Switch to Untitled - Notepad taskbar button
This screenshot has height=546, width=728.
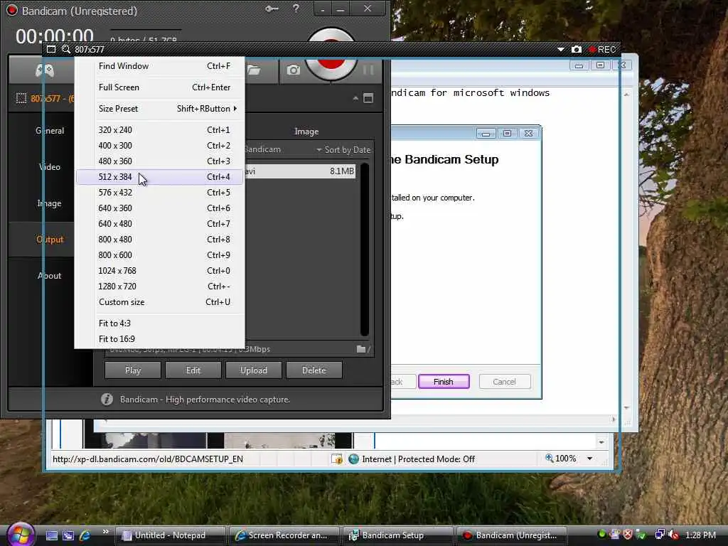tap(170, 535)
